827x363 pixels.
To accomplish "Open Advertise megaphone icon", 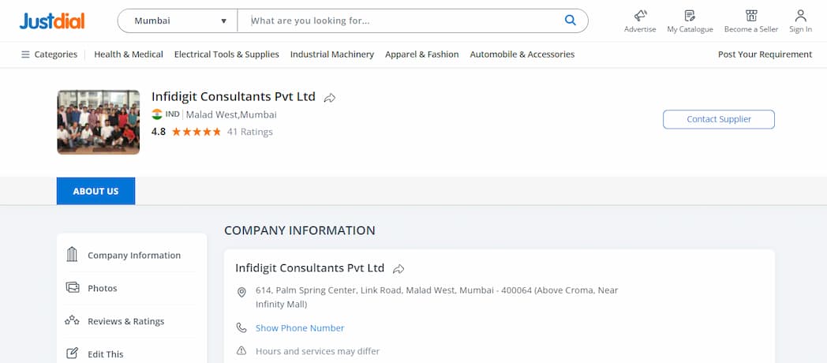I will tap(640, 16).
